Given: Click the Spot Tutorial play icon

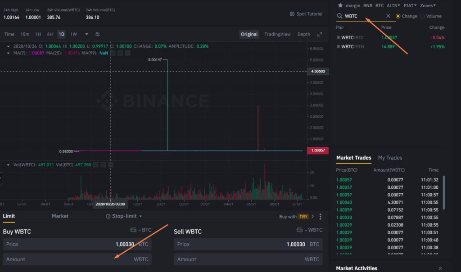Looking at the screenshot, I should click(x=292, y=14).
